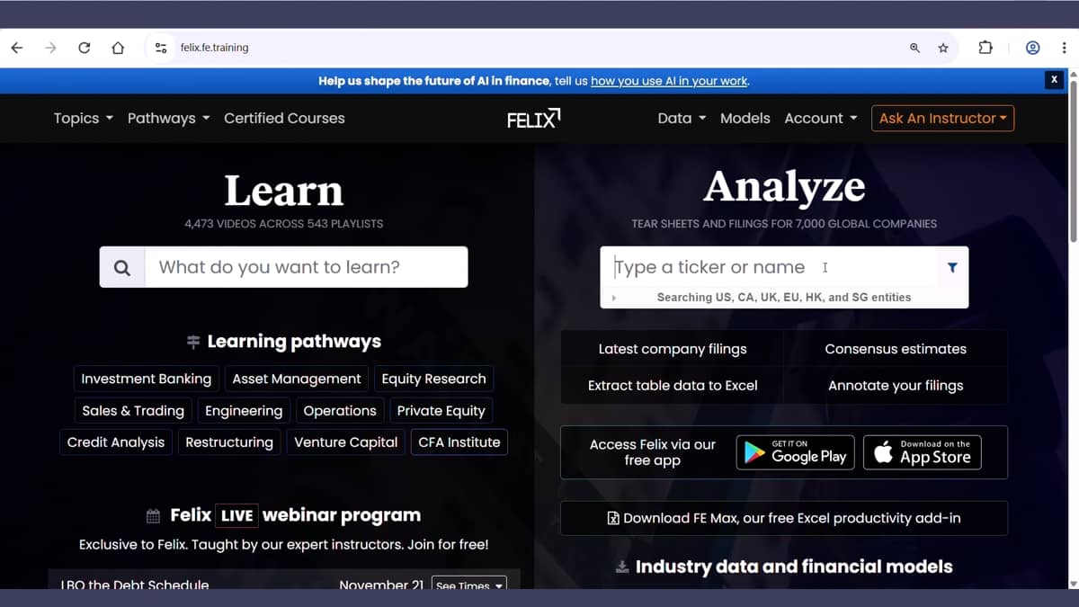This screenshot has width=1079, height=607.
Task: Click the FELIX logo in the header
Action: point(534,118)
